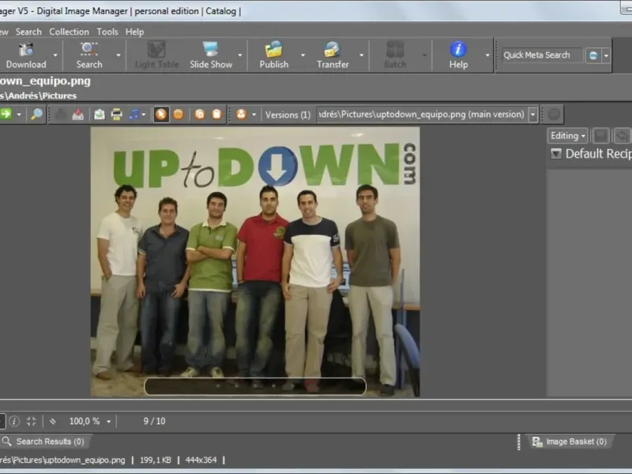Open the orange person icon dropdown arrow
This screenshot has width=632, height=474.
(x=254, y=115)
